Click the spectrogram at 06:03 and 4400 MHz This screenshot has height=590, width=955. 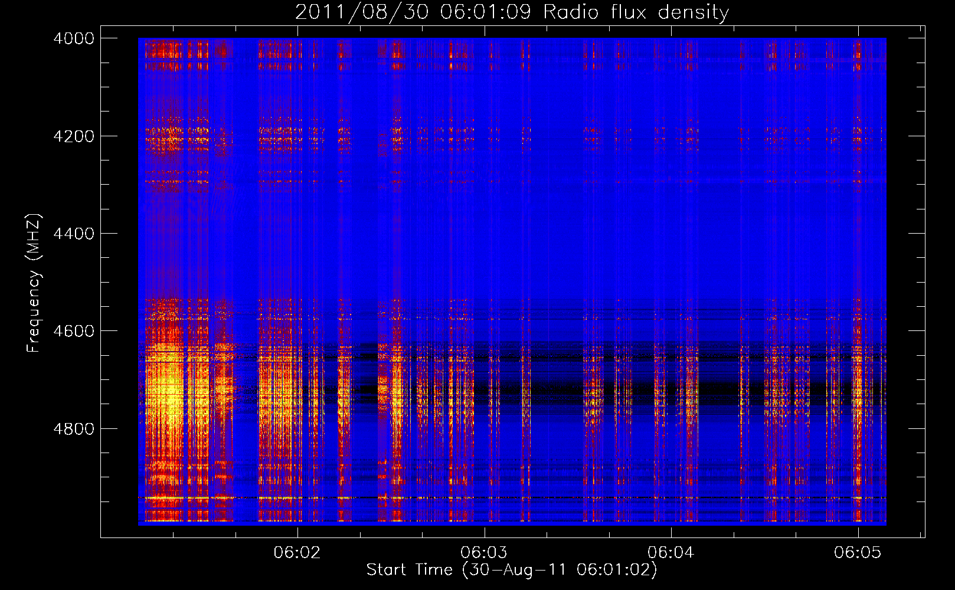[x=485, y=234]
